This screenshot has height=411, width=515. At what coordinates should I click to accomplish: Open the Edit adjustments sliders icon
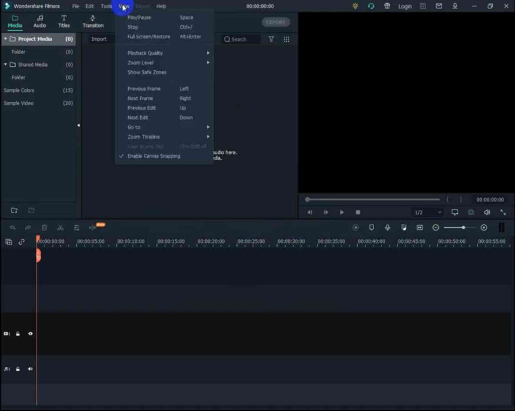[x=76, y=228]
